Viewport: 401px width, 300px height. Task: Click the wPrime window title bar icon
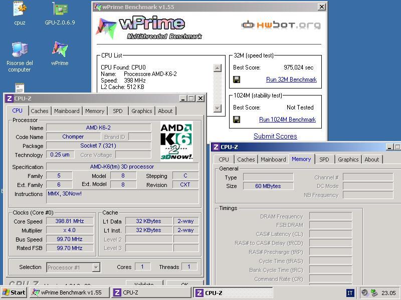point(97,7)
